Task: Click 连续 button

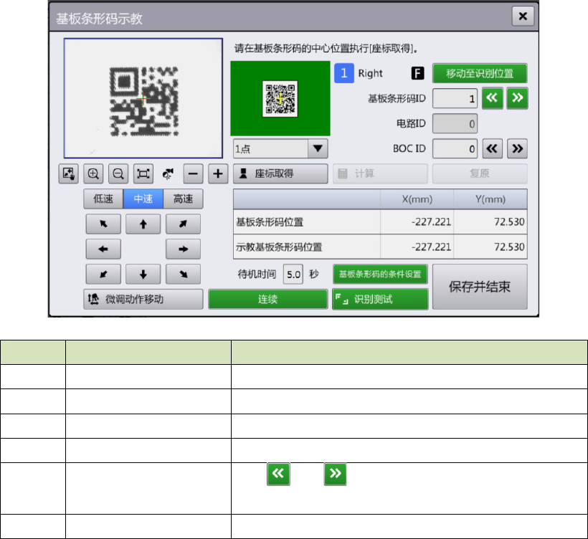Action: pyautogui.click(x=267, y=299)
